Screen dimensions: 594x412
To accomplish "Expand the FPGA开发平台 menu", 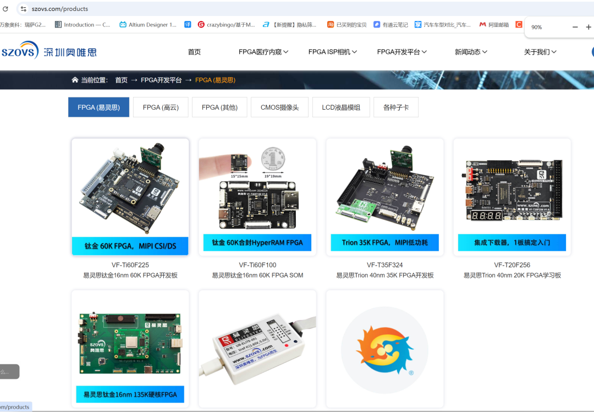I will 402,52.
